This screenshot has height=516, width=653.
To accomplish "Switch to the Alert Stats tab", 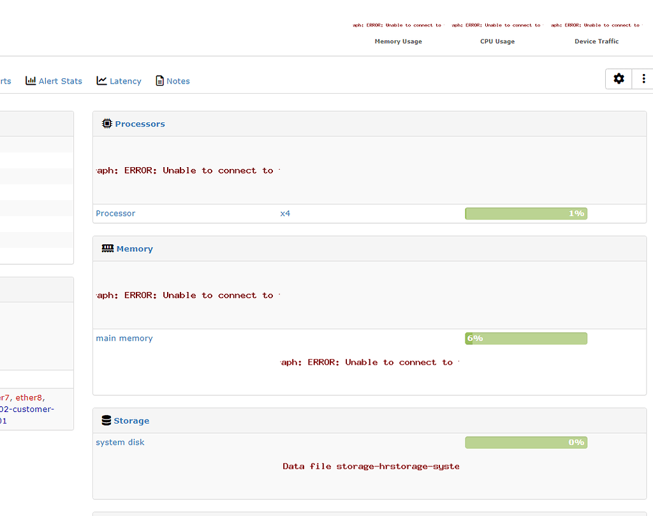I will (59, 80).
